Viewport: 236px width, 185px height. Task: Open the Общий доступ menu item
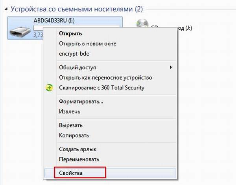77,67
